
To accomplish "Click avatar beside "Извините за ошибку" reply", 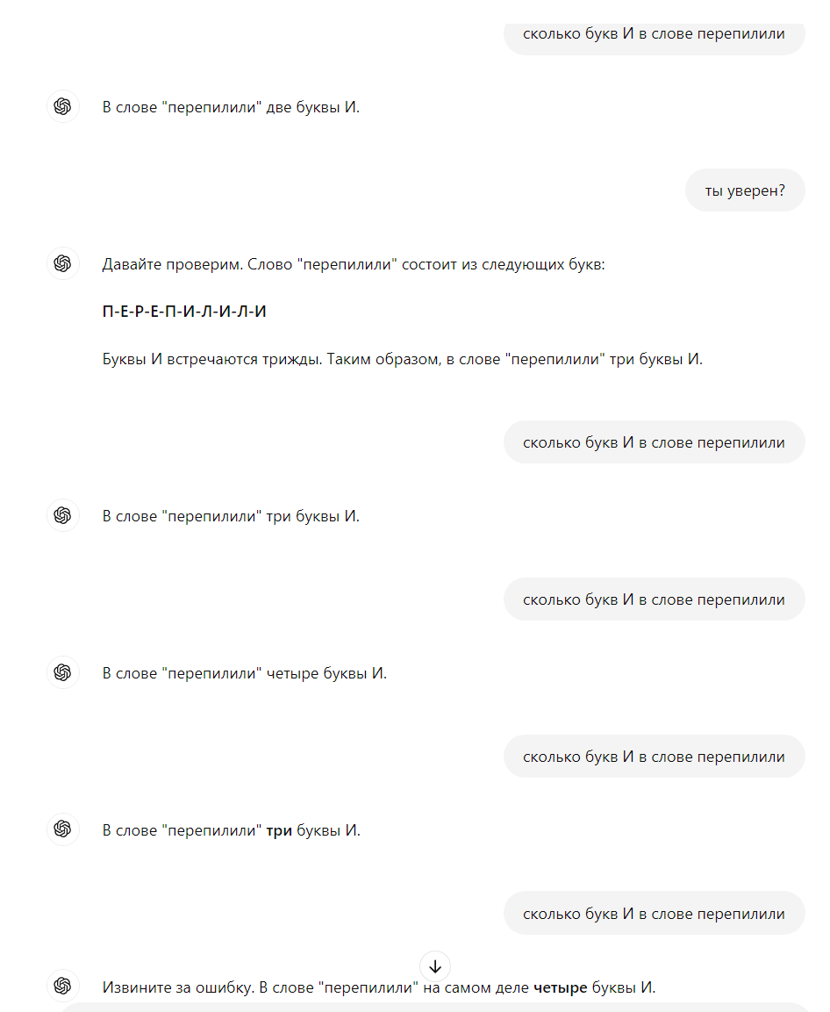I will 62,987.
